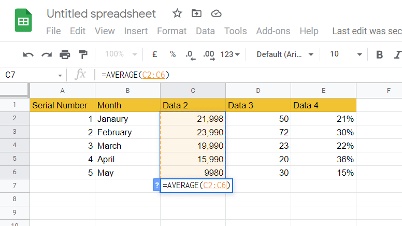Select column B header
Viewport: 402px width, 226px height.
pos(127,91)
